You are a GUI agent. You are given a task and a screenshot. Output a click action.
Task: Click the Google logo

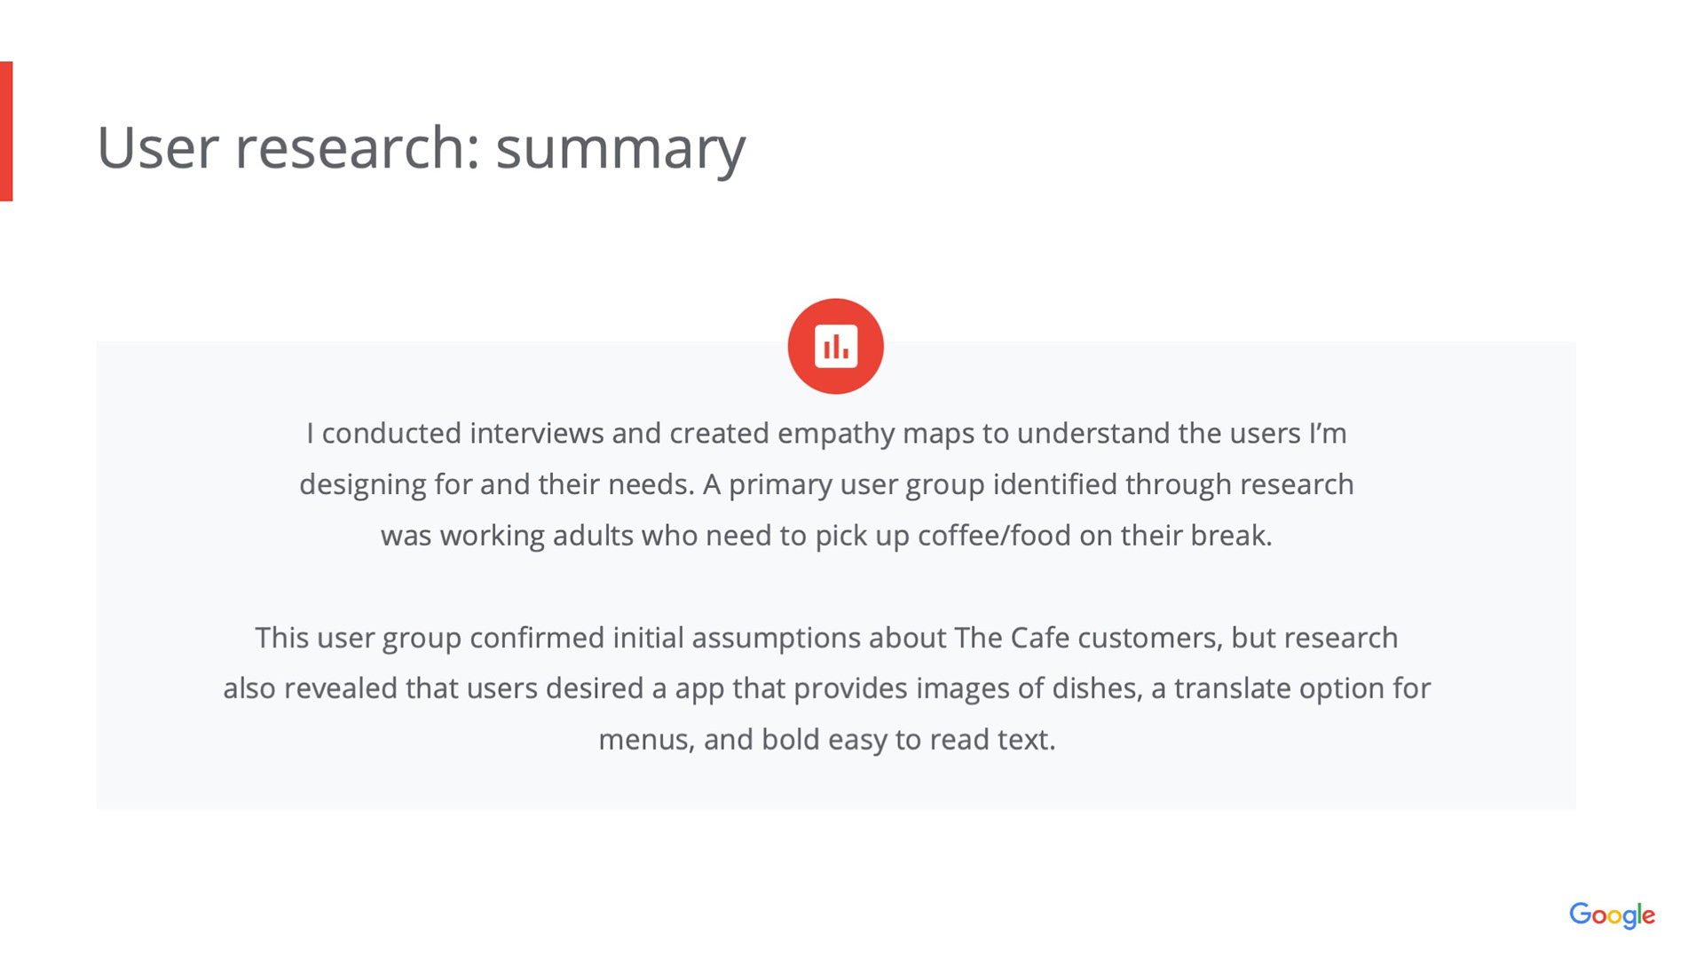(x=1612, y=915)
